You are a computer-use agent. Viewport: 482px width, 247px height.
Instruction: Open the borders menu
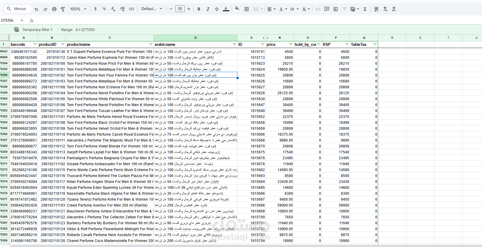(x=246, y=9)
